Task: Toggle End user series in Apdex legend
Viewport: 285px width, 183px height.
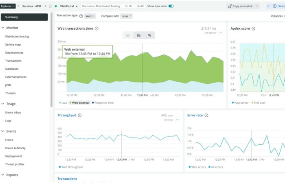Action: [258, 103]
